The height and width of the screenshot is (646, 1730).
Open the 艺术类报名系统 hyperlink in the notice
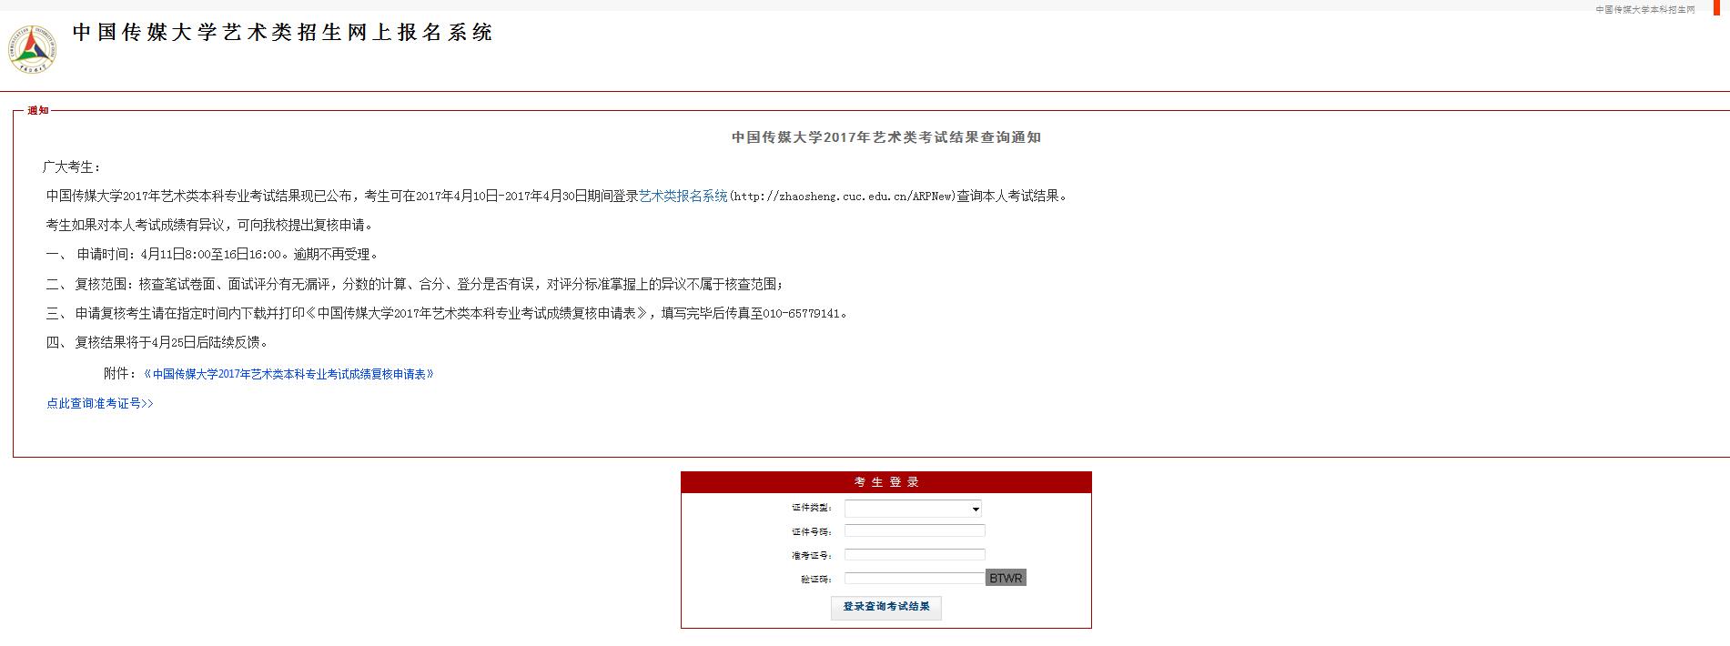coord(683,196)
